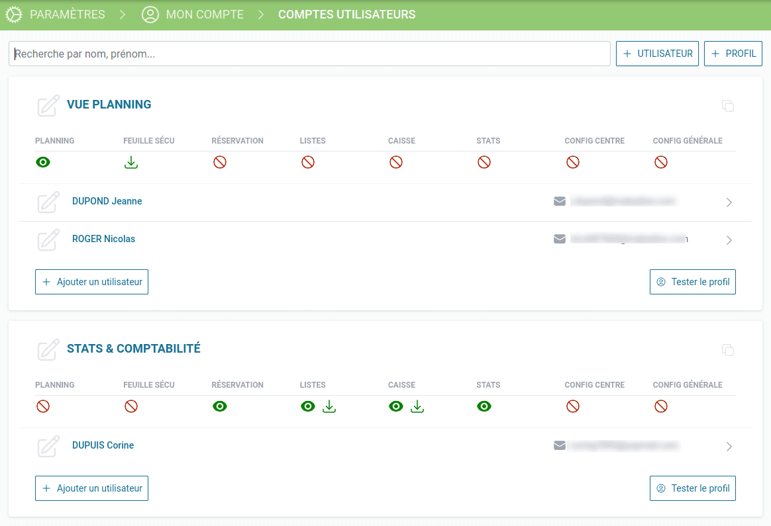This screenshot has height=526, width=771.
Task: Toggle Réservation eye in STATS & COMPTABILITÉ
Action: pos(220,406)
